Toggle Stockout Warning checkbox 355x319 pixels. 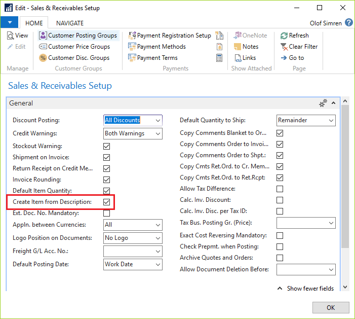pyautogui.click(x=107, y=146)
